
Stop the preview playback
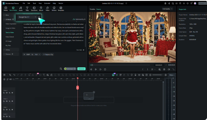tap(105, 69)
